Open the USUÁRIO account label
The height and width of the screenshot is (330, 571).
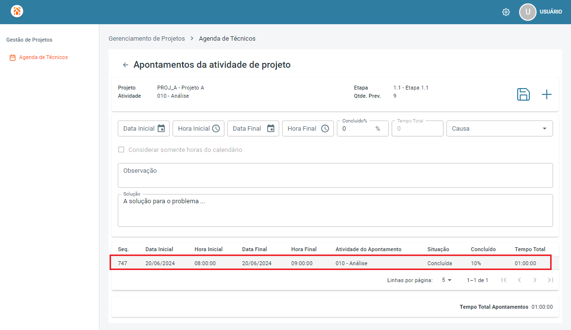click(x=551, y=12)
